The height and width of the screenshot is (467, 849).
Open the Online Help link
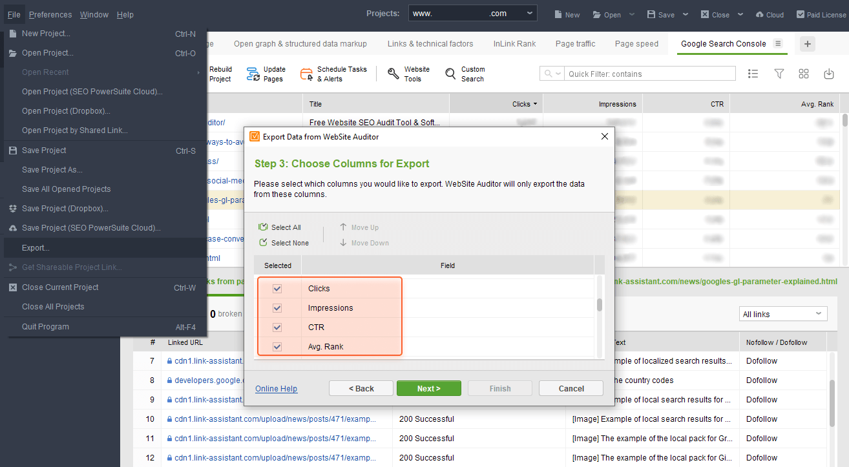(x=276, y=389)
